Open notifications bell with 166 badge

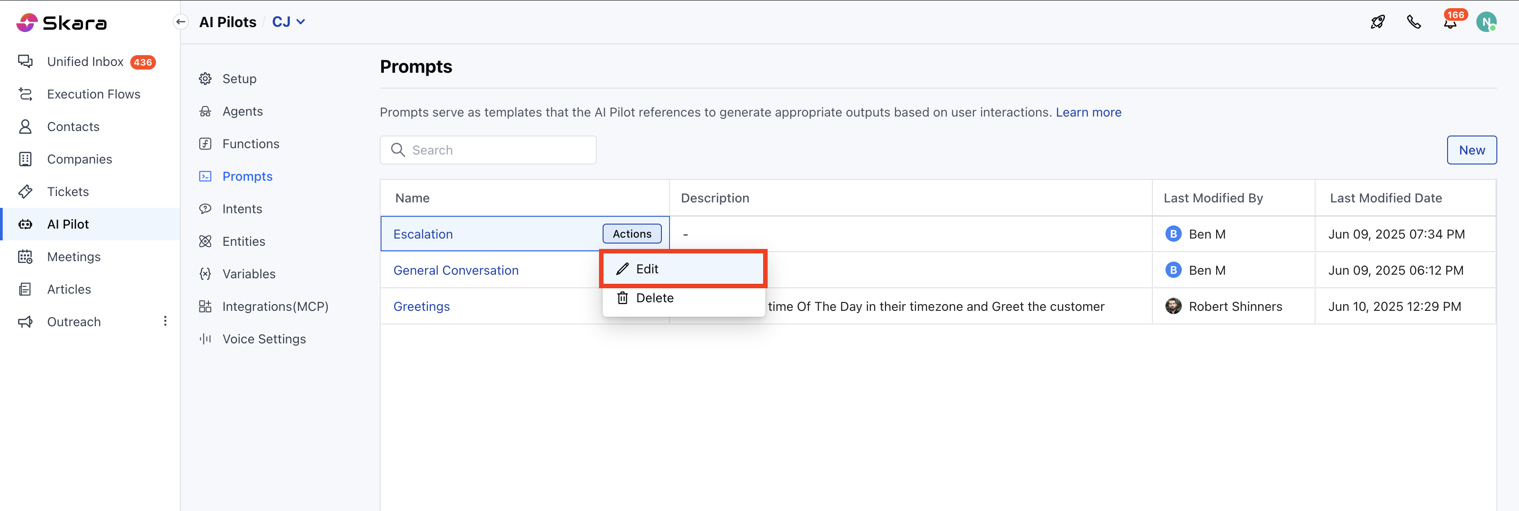[1450, 23]
